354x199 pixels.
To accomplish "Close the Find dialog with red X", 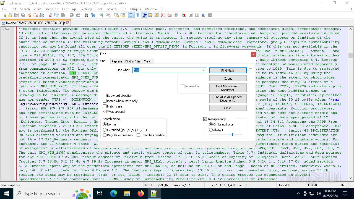I will pos(253,54).
